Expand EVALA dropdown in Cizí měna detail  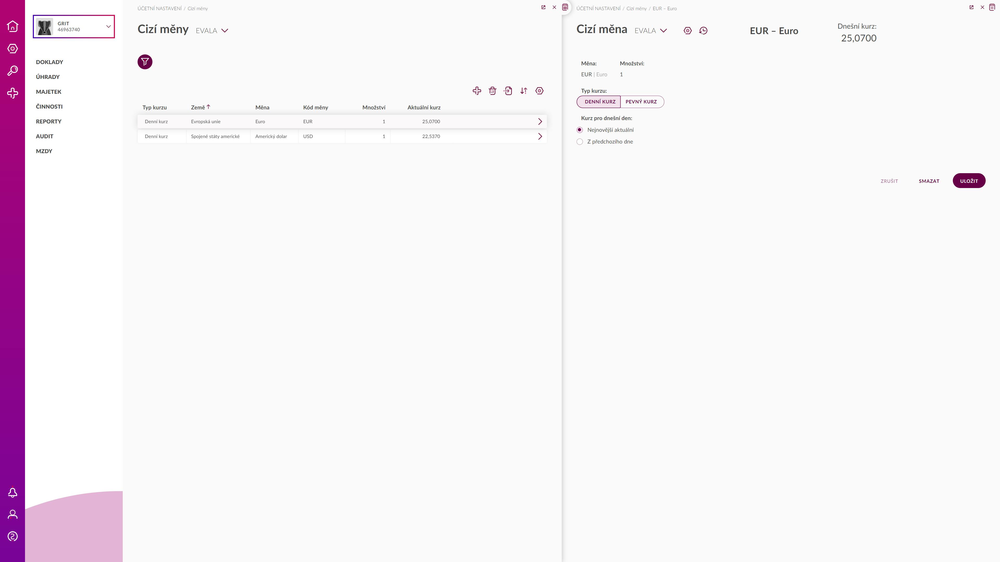[x=663, y=31]
